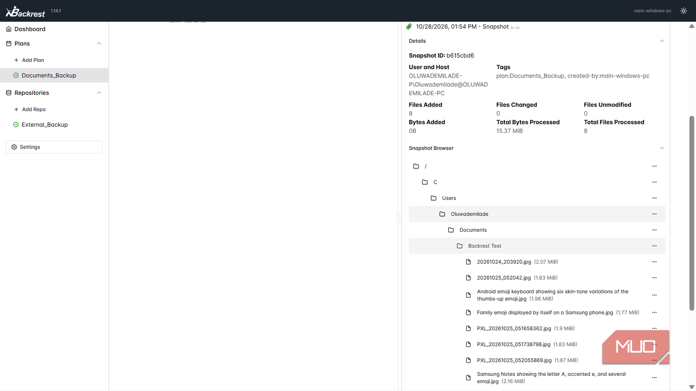Screen dimensions: 696x391
Task: Select the Oluwademilade folder
Action: (x=537, y=214)
